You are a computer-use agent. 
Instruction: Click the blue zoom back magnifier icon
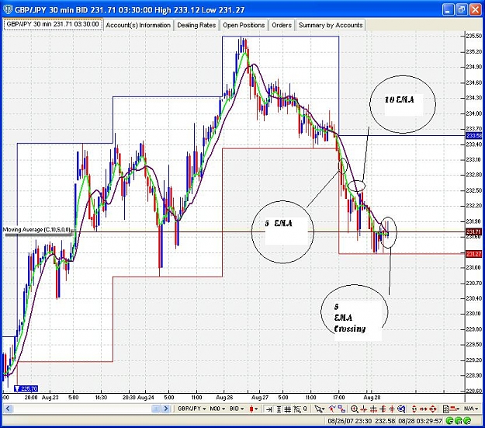[x=401, y=409]
